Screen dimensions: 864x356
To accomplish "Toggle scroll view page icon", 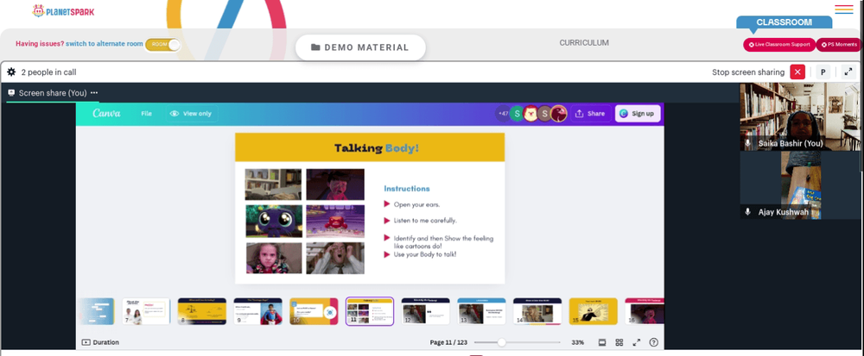I will (602, 342).
